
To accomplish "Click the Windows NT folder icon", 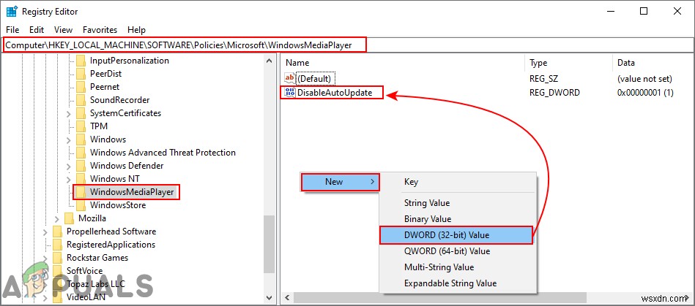I will (x=81, y=179).
